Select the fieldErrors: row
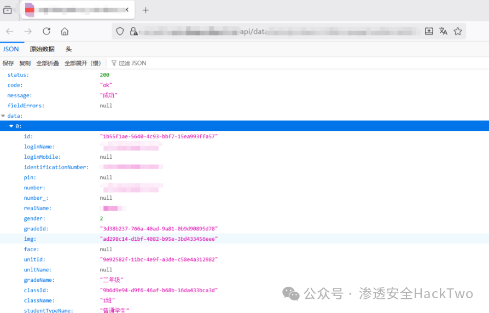Screen dimensions: 489x313 (x=245, y=106)
